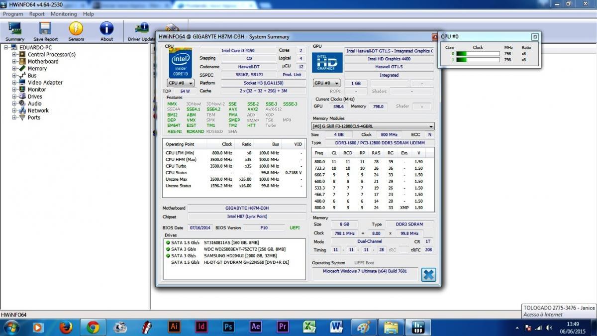
Task: Close the CPU #0 clock panel
Action: (x=534, y=37)
